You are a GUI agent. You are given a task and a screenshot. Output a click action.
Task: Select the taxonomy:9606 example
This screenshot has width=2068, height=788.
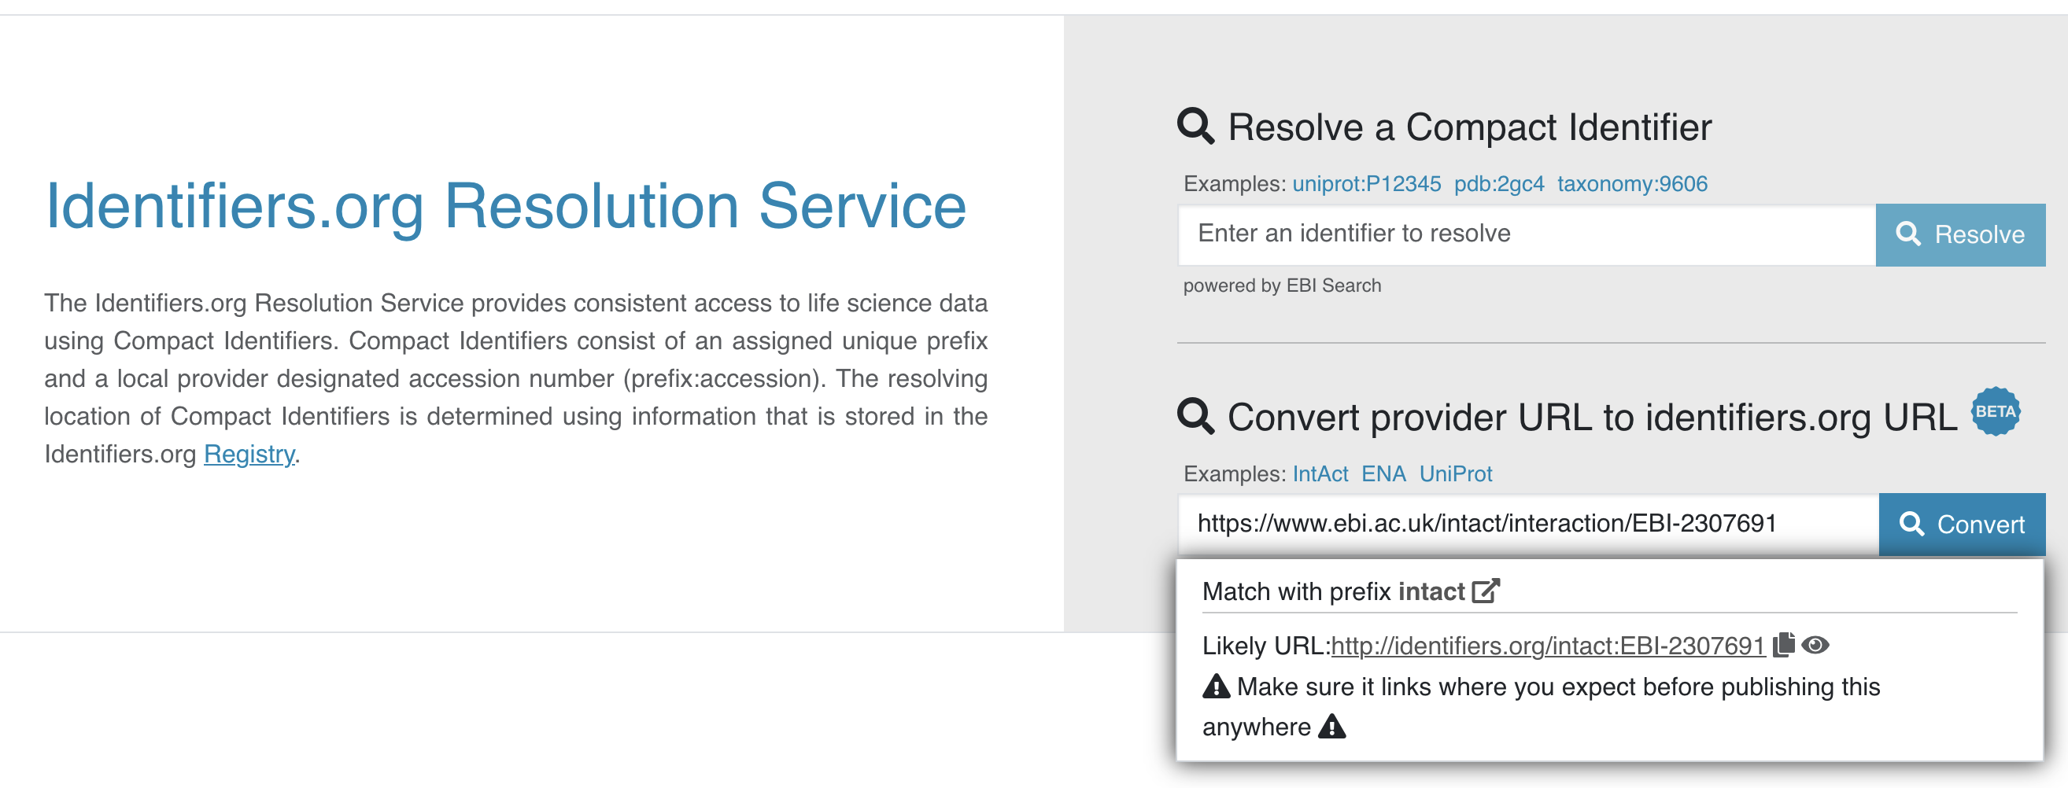click(1632, 184)
